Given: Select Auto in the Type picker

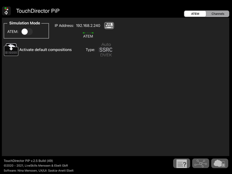Looking at the screenshot, I should tap(106, 44).
